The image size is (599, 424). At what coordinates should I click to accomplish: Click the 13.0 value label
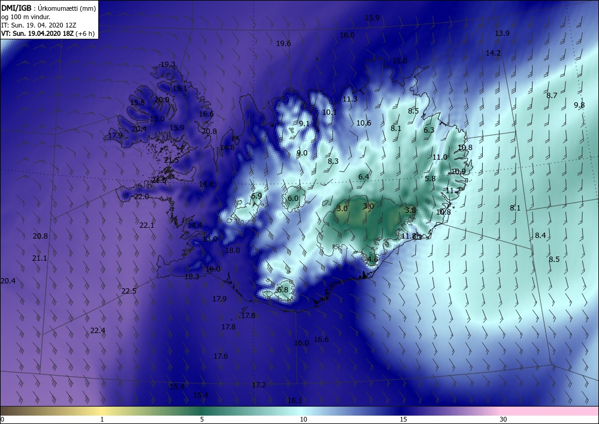click(x=210, y=239)
